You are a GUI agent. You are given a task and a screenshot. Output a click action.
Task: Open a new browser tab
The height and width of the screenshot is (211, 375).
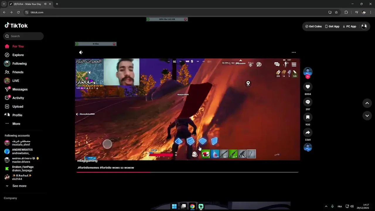[57, 4]
